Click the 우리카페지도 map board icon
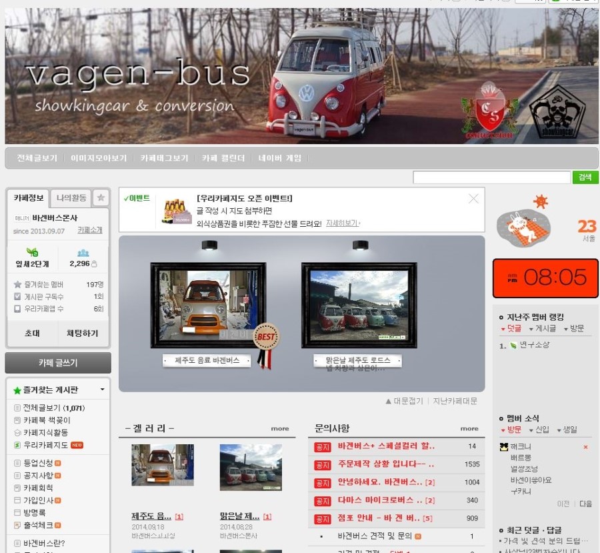This screenshot has width=600, height=553. pos(17,445)
